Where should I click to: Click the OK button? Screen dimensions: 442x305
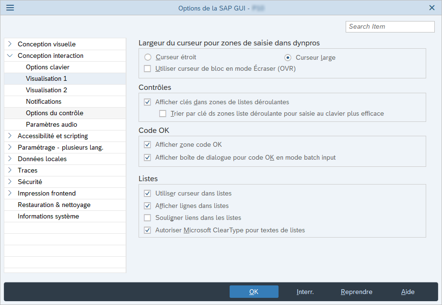click(x=254, y=292)
